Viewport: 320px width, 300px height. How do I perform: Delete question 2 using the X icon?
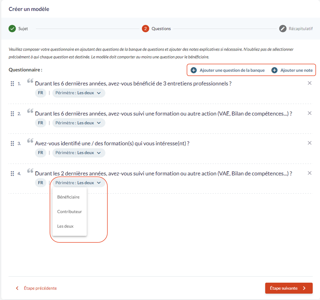point(309,113)
